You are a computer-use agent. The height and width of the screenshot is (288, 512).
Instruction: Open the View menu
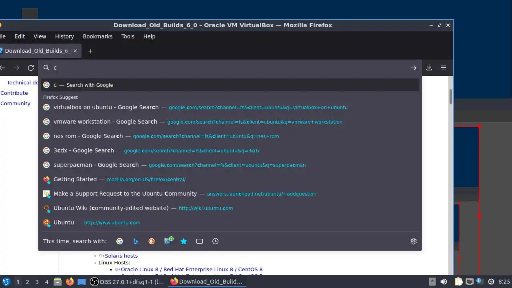pyautogui.click(x=40, y=36)
